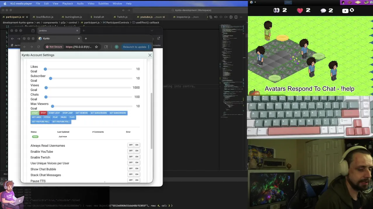The image size is (373, 209).
Task: Click the SET YOUTUBE POLL button
Action: 61,122
